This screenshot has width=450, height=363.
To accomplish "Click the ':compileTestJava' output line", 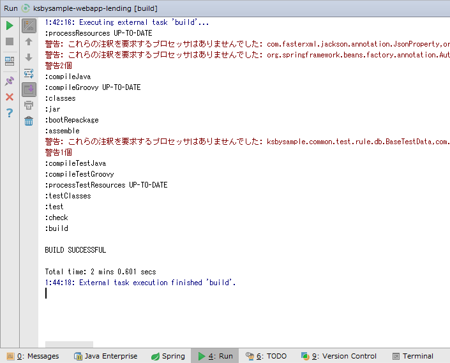I will click(75, 163).
